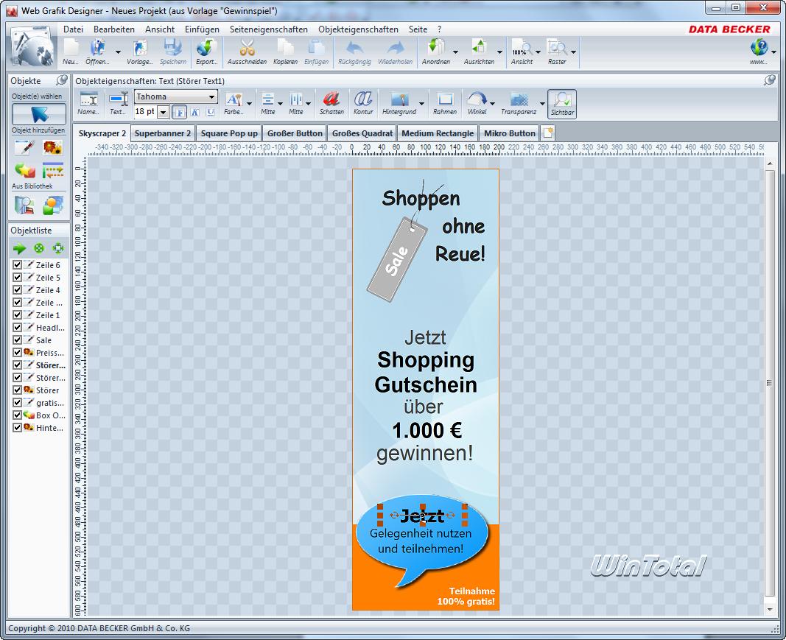Add a line object icon
Image resolution: width=786 pixels, height=640 pixels.
click(52, 170)
